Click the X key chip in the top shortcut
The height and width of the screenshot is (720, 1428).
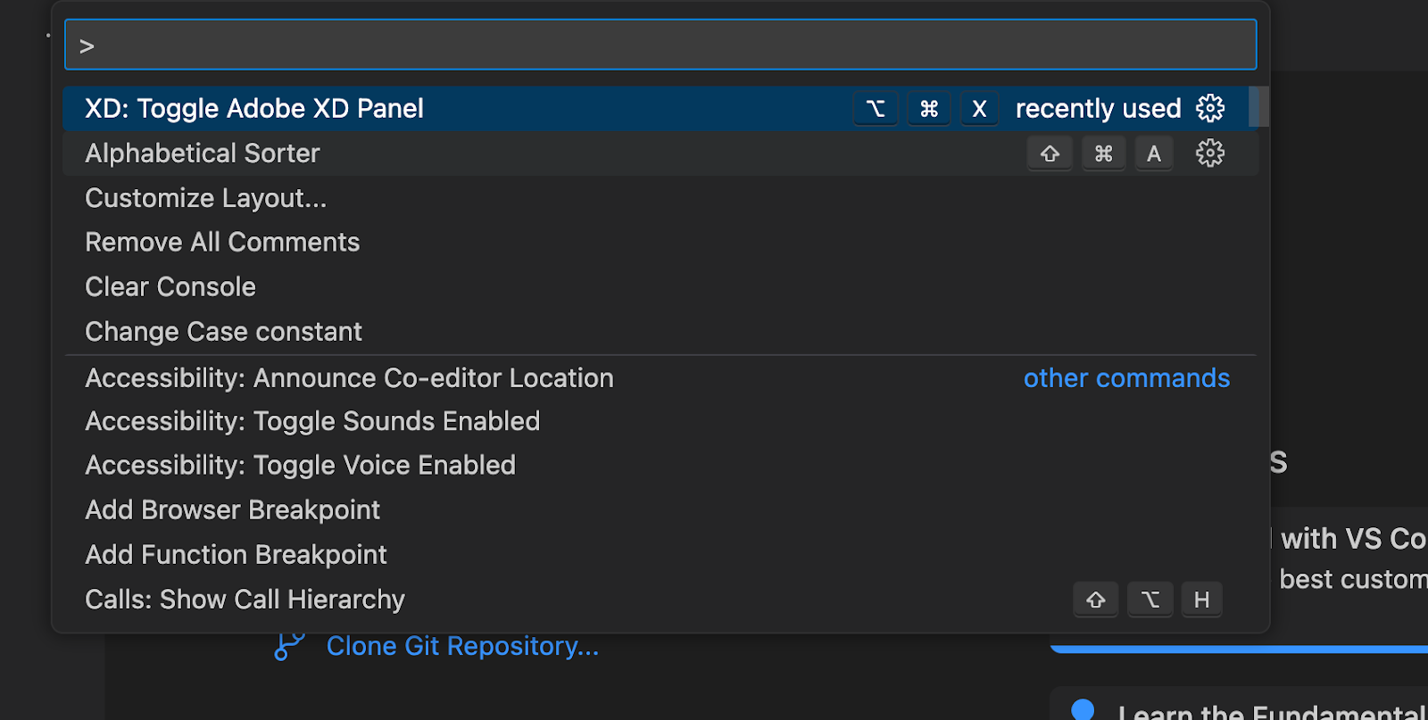pos(979,108)
